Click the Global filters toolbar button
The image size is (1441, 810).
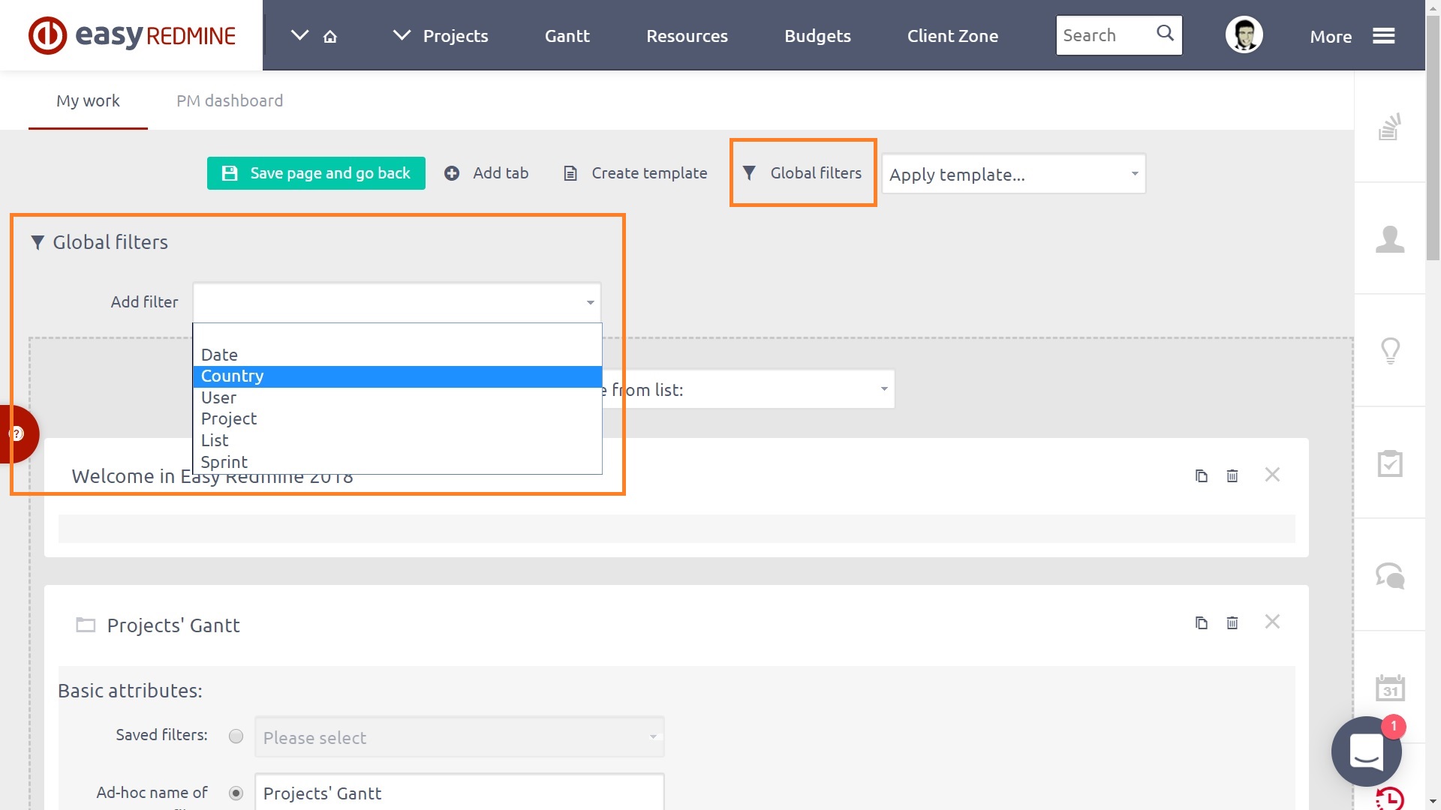[x=802, y=173]
